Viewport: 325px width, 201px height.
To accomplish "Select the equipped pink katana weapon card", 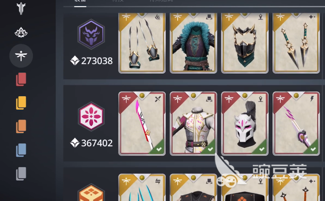I will tap(142, 123).
